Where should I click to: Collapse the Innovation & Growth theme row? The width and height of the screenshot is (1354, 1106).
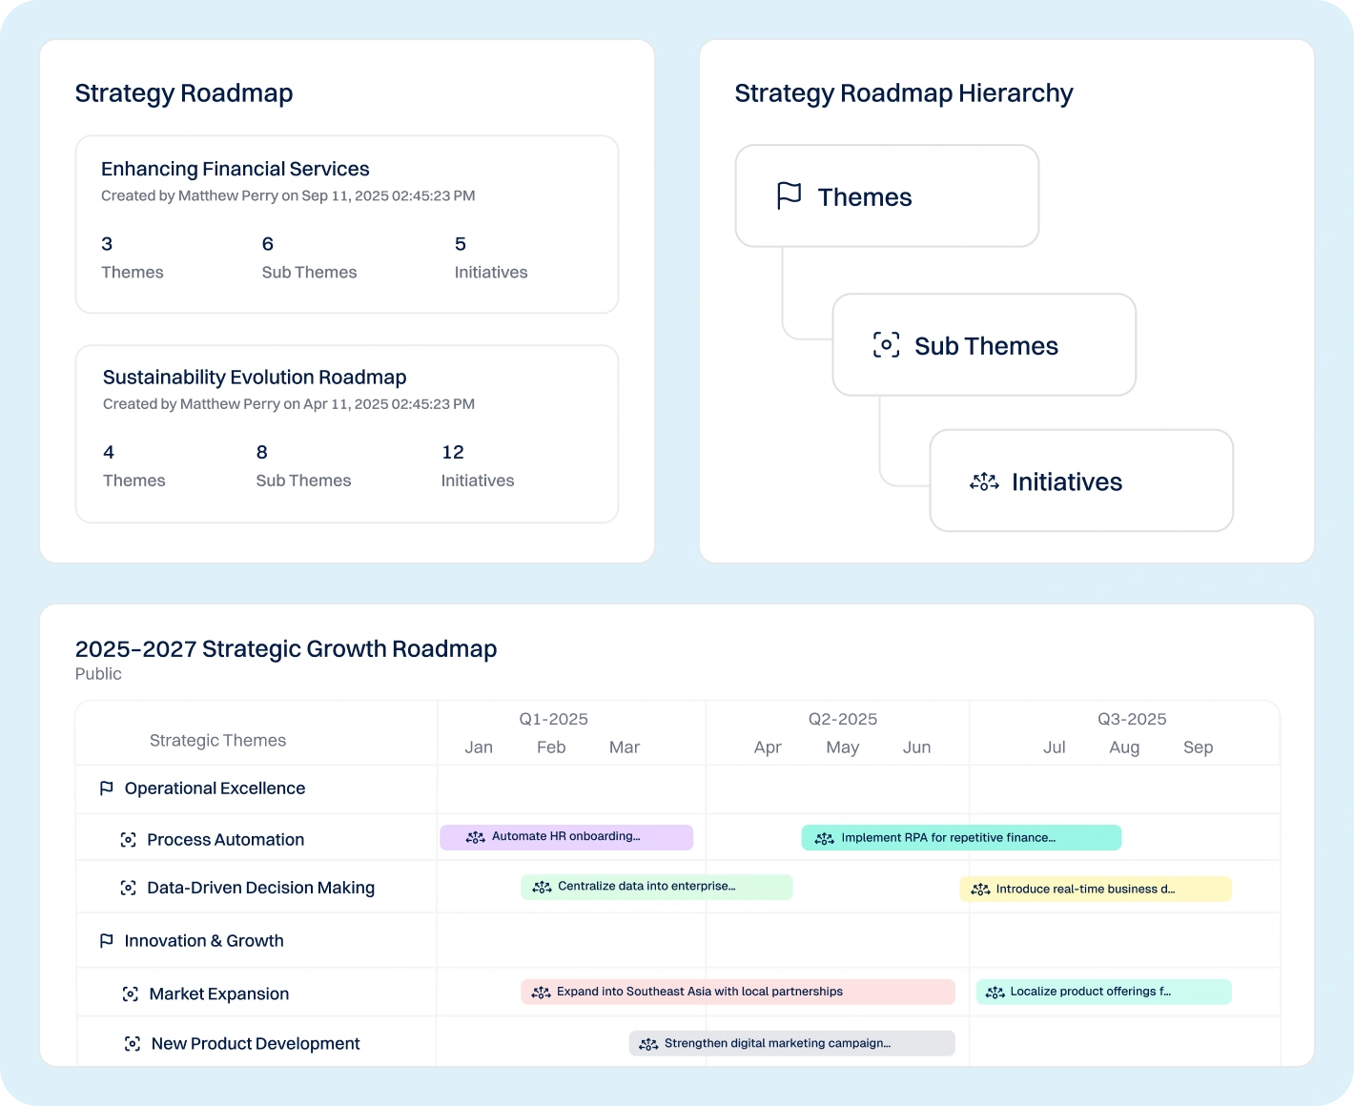click(x=204, y=941)
